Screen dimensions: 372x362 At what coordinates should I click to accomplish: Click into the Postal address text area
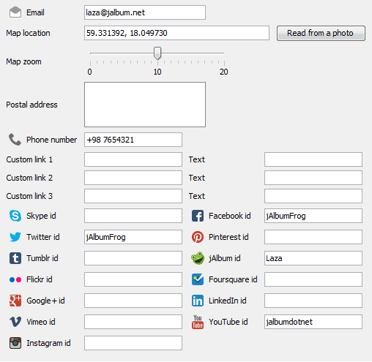coord(145,105)
